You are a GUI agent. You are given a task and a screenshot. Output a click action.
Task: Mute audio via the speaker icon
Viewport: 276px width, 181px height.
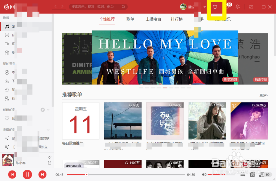[204, 174]
